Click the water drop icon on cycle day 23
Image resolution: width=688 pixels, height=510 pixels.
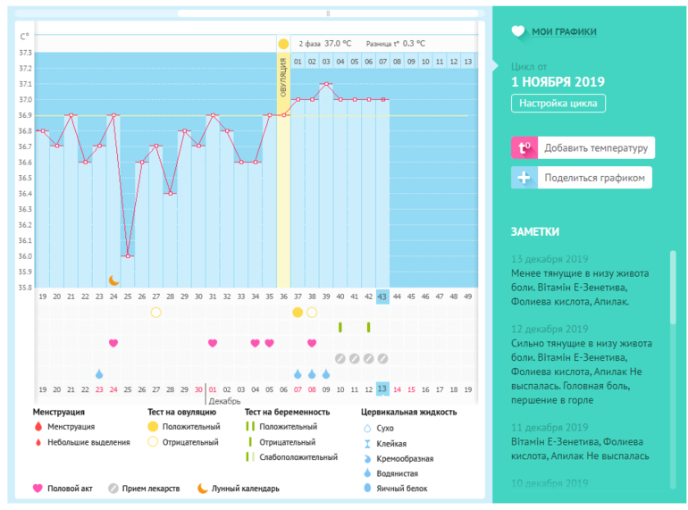pyautogui.click(x=99, y=373)
